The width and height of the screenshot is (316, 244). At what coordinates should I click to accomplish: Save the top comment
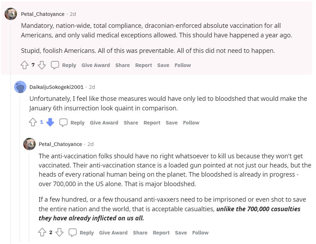(163, 65)
